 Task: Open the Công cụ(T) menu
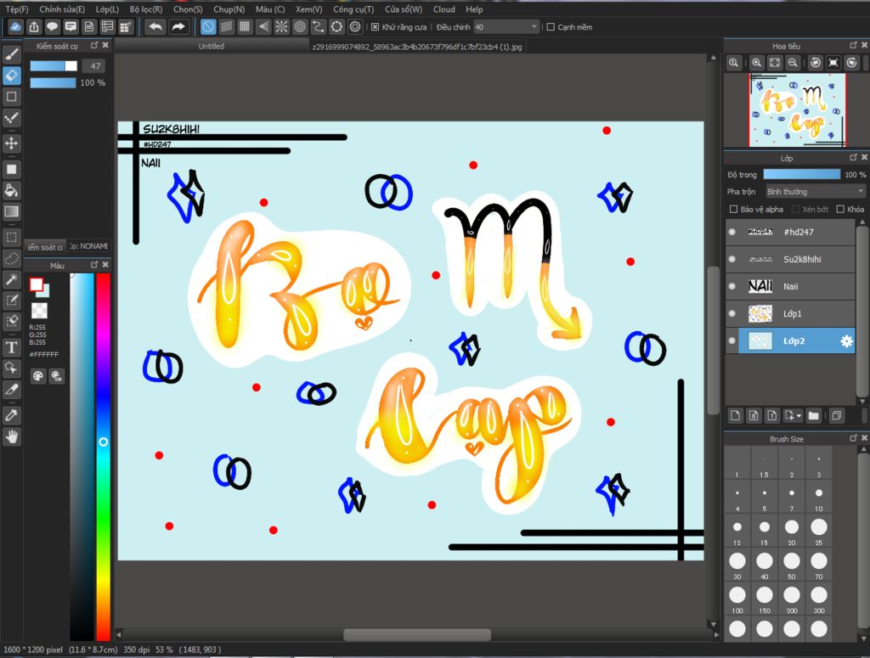pyautogui.click(x=353, y=9)
